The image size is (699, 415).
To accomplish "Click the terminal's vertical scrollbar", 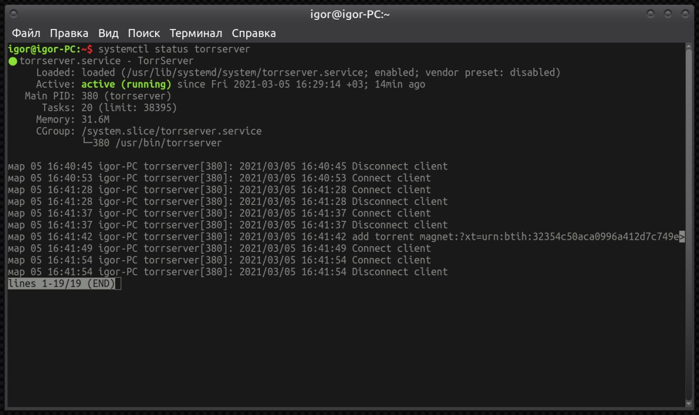I will 689,225.
